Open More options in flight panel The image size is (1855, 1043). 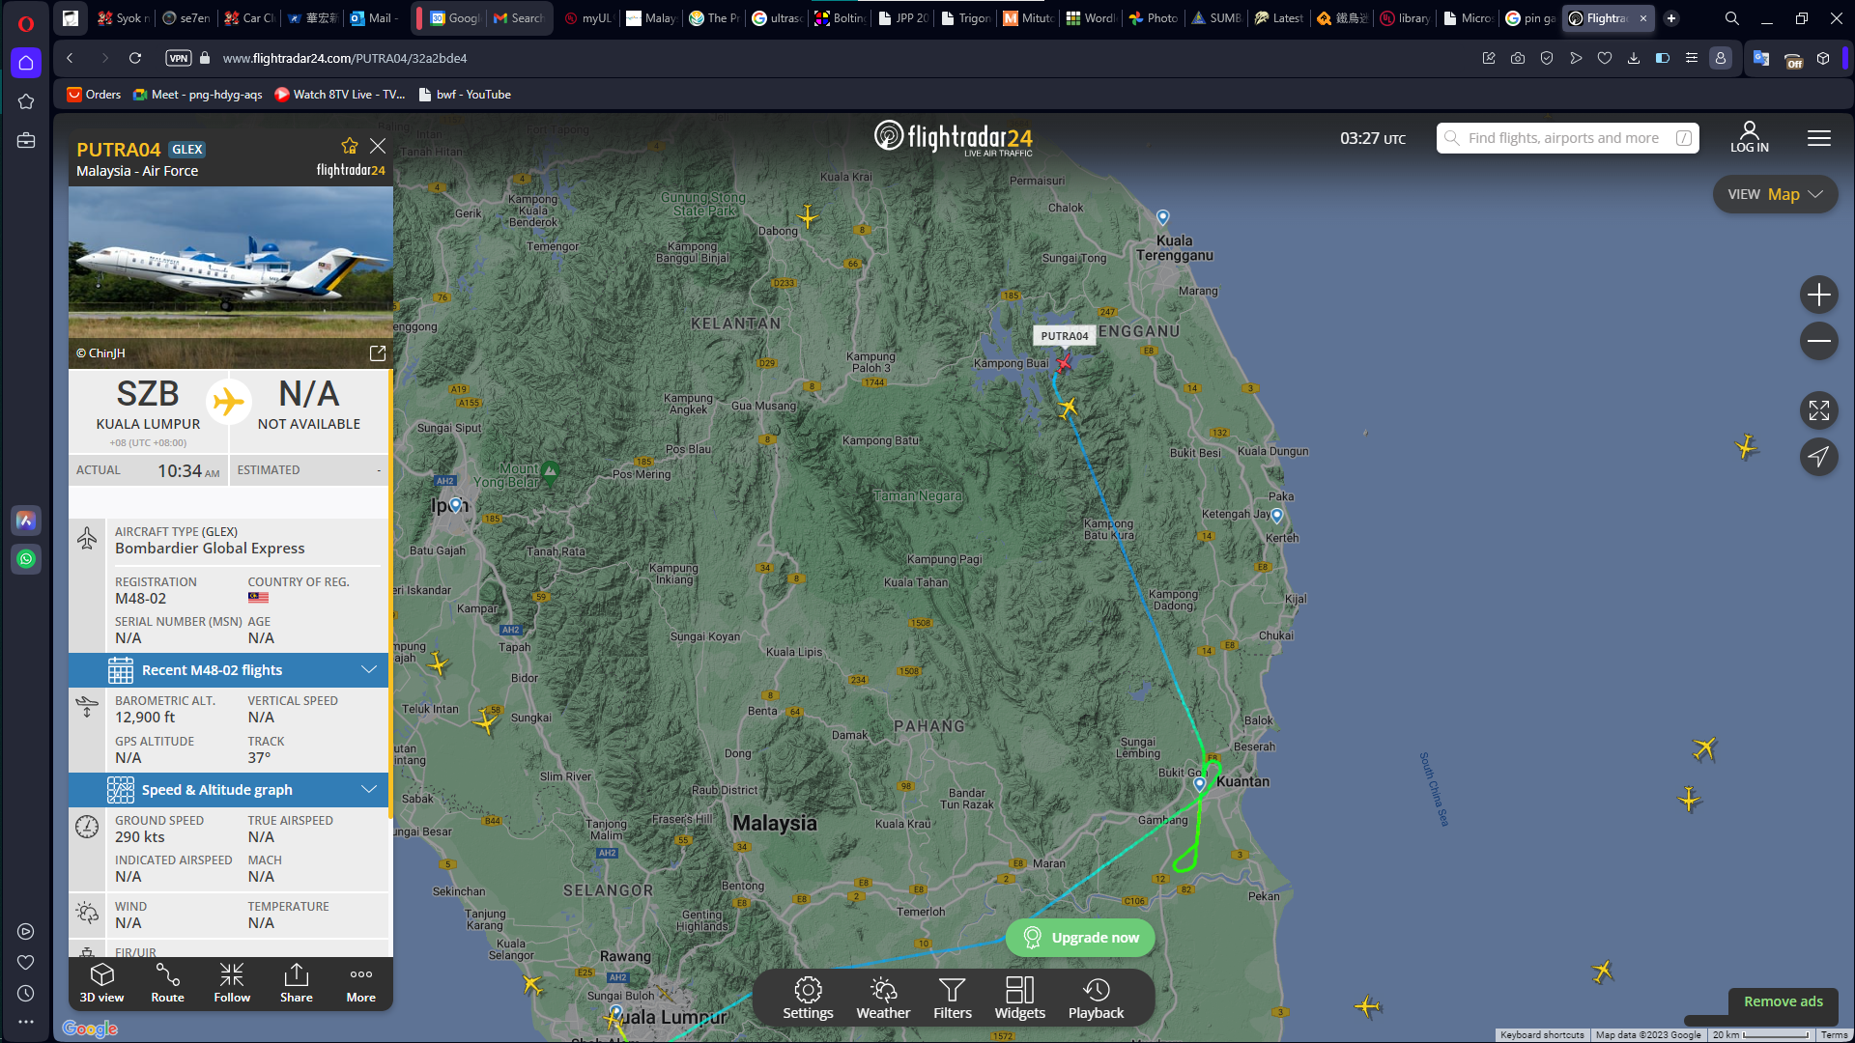click(361, 983)
